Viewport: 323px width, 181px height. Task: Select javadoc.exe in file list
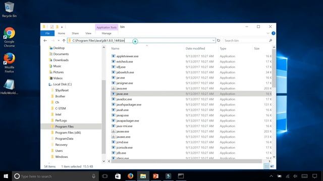click(124, 99)
